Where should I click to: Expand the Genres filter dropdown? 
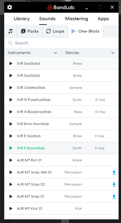click(x=90, y=53)
